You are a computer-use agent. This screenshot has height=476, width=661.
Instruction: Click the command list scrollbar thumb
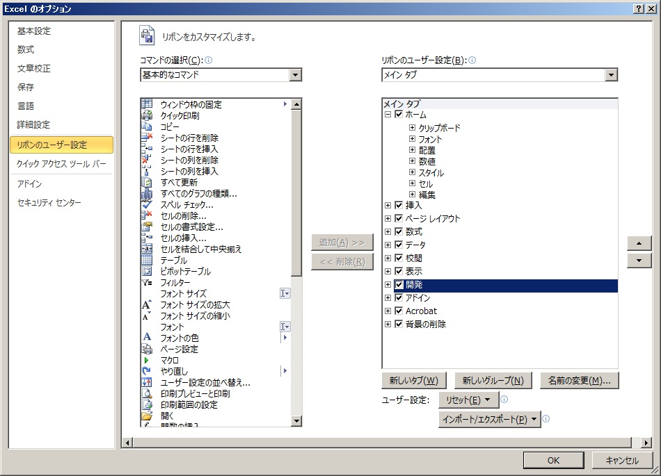pyautogui.click(x=296, y=192)
